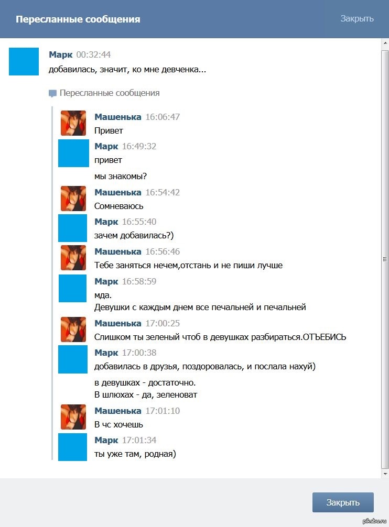Viewport: 389px width, 527px height.
Task: Click the bottom Закрыть button
Action: (343, 502)
